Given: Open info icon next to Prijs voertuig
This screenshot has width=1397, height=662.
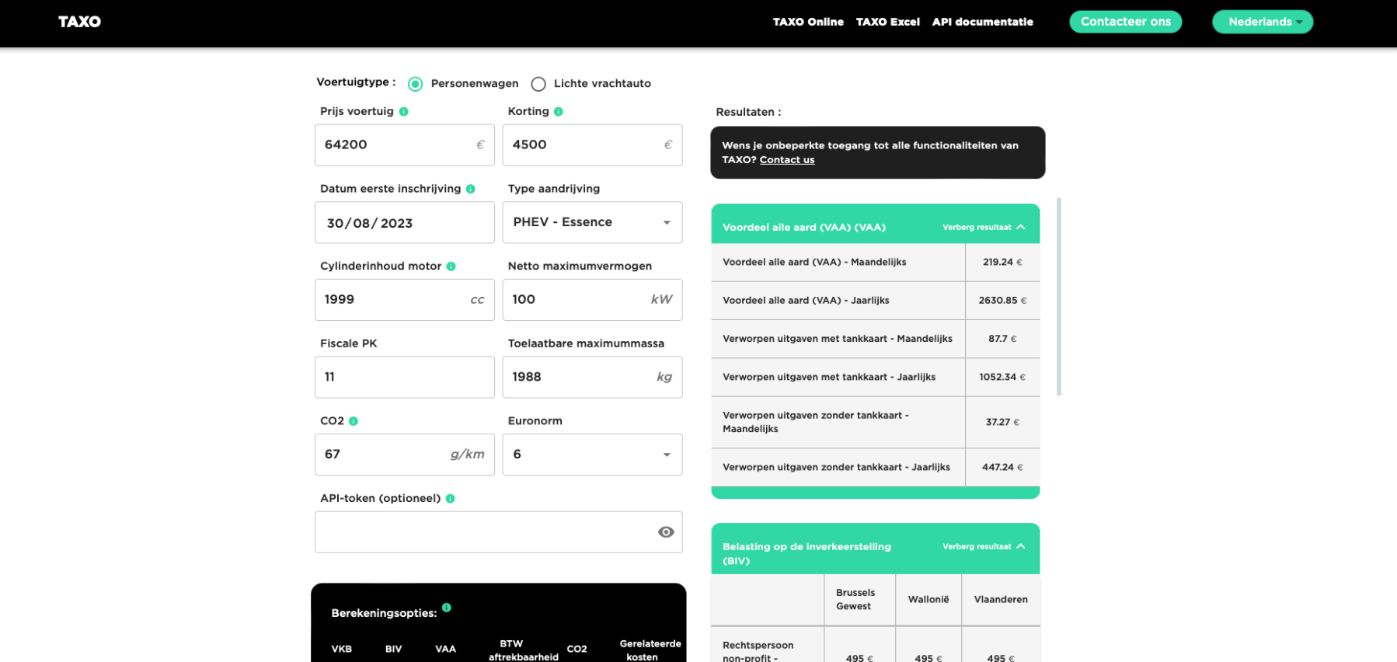Looking at the screenshot, I should pos(403,112).
